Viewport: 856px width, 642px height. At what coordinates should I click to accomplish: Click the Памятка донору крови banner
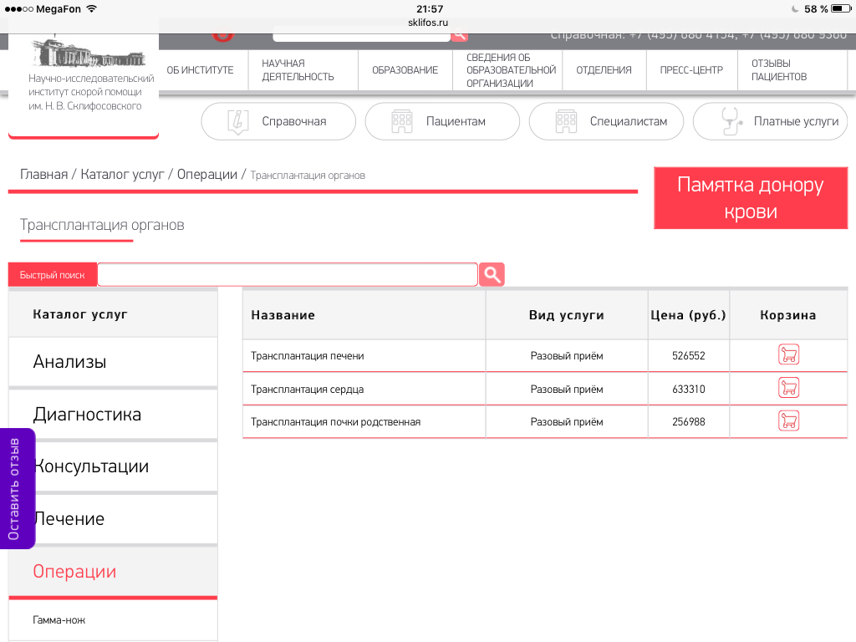pos(750,198)
